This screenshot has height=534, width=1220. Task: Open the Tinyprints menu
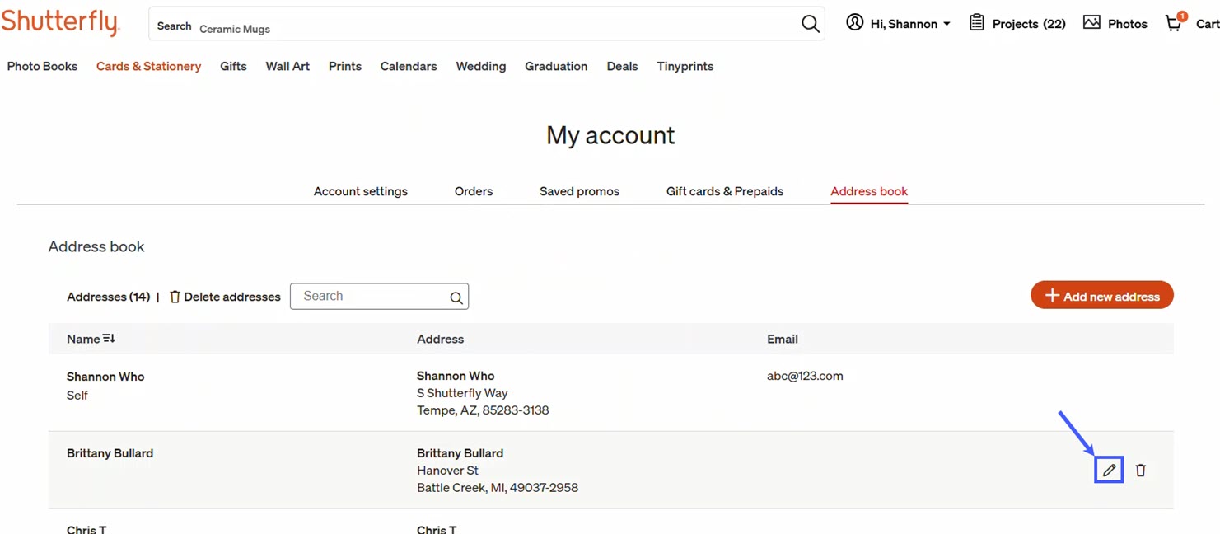(x=685, y=66)
